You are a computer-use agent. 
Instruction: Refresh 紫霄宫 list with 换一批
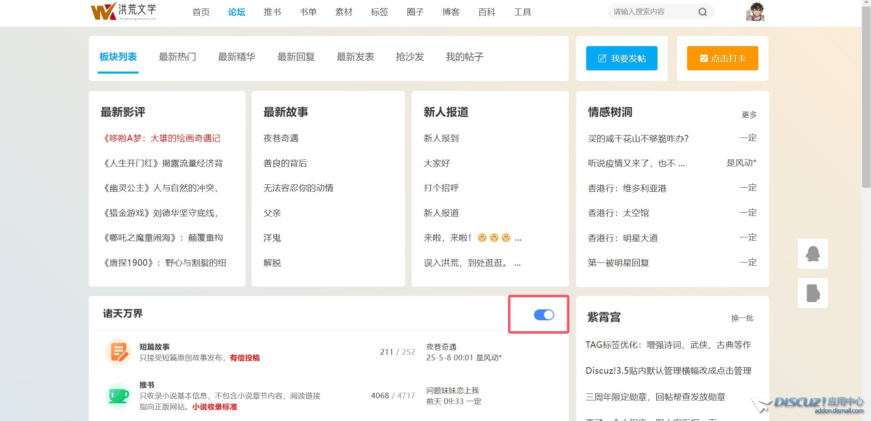click(742, 318)
